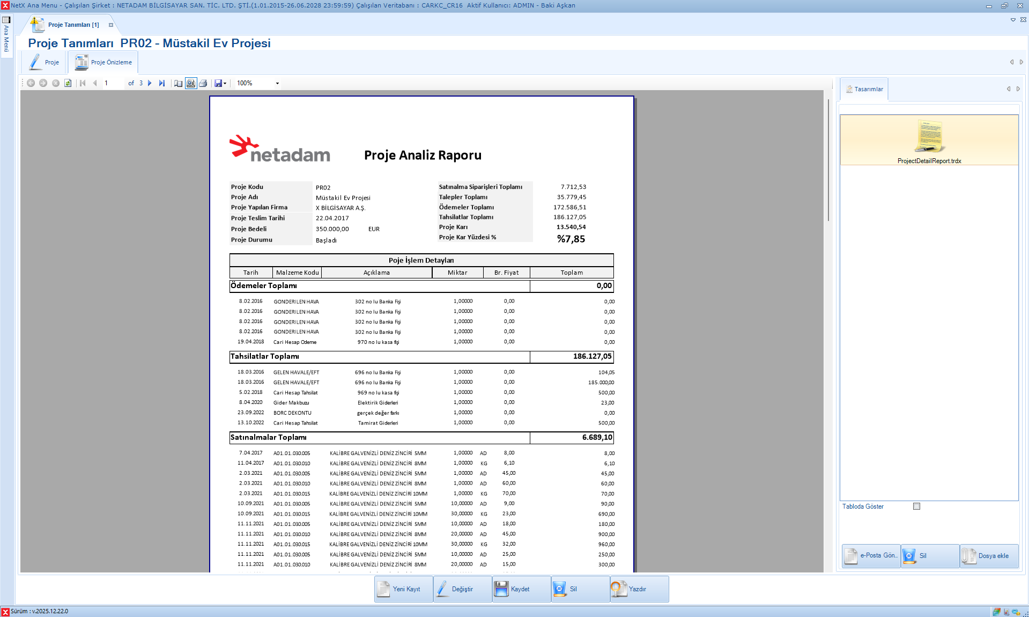This screenshot has width=1029, height=617.
Task: Expand the export format dropdown arrow
Action: (x=225, y=83)
